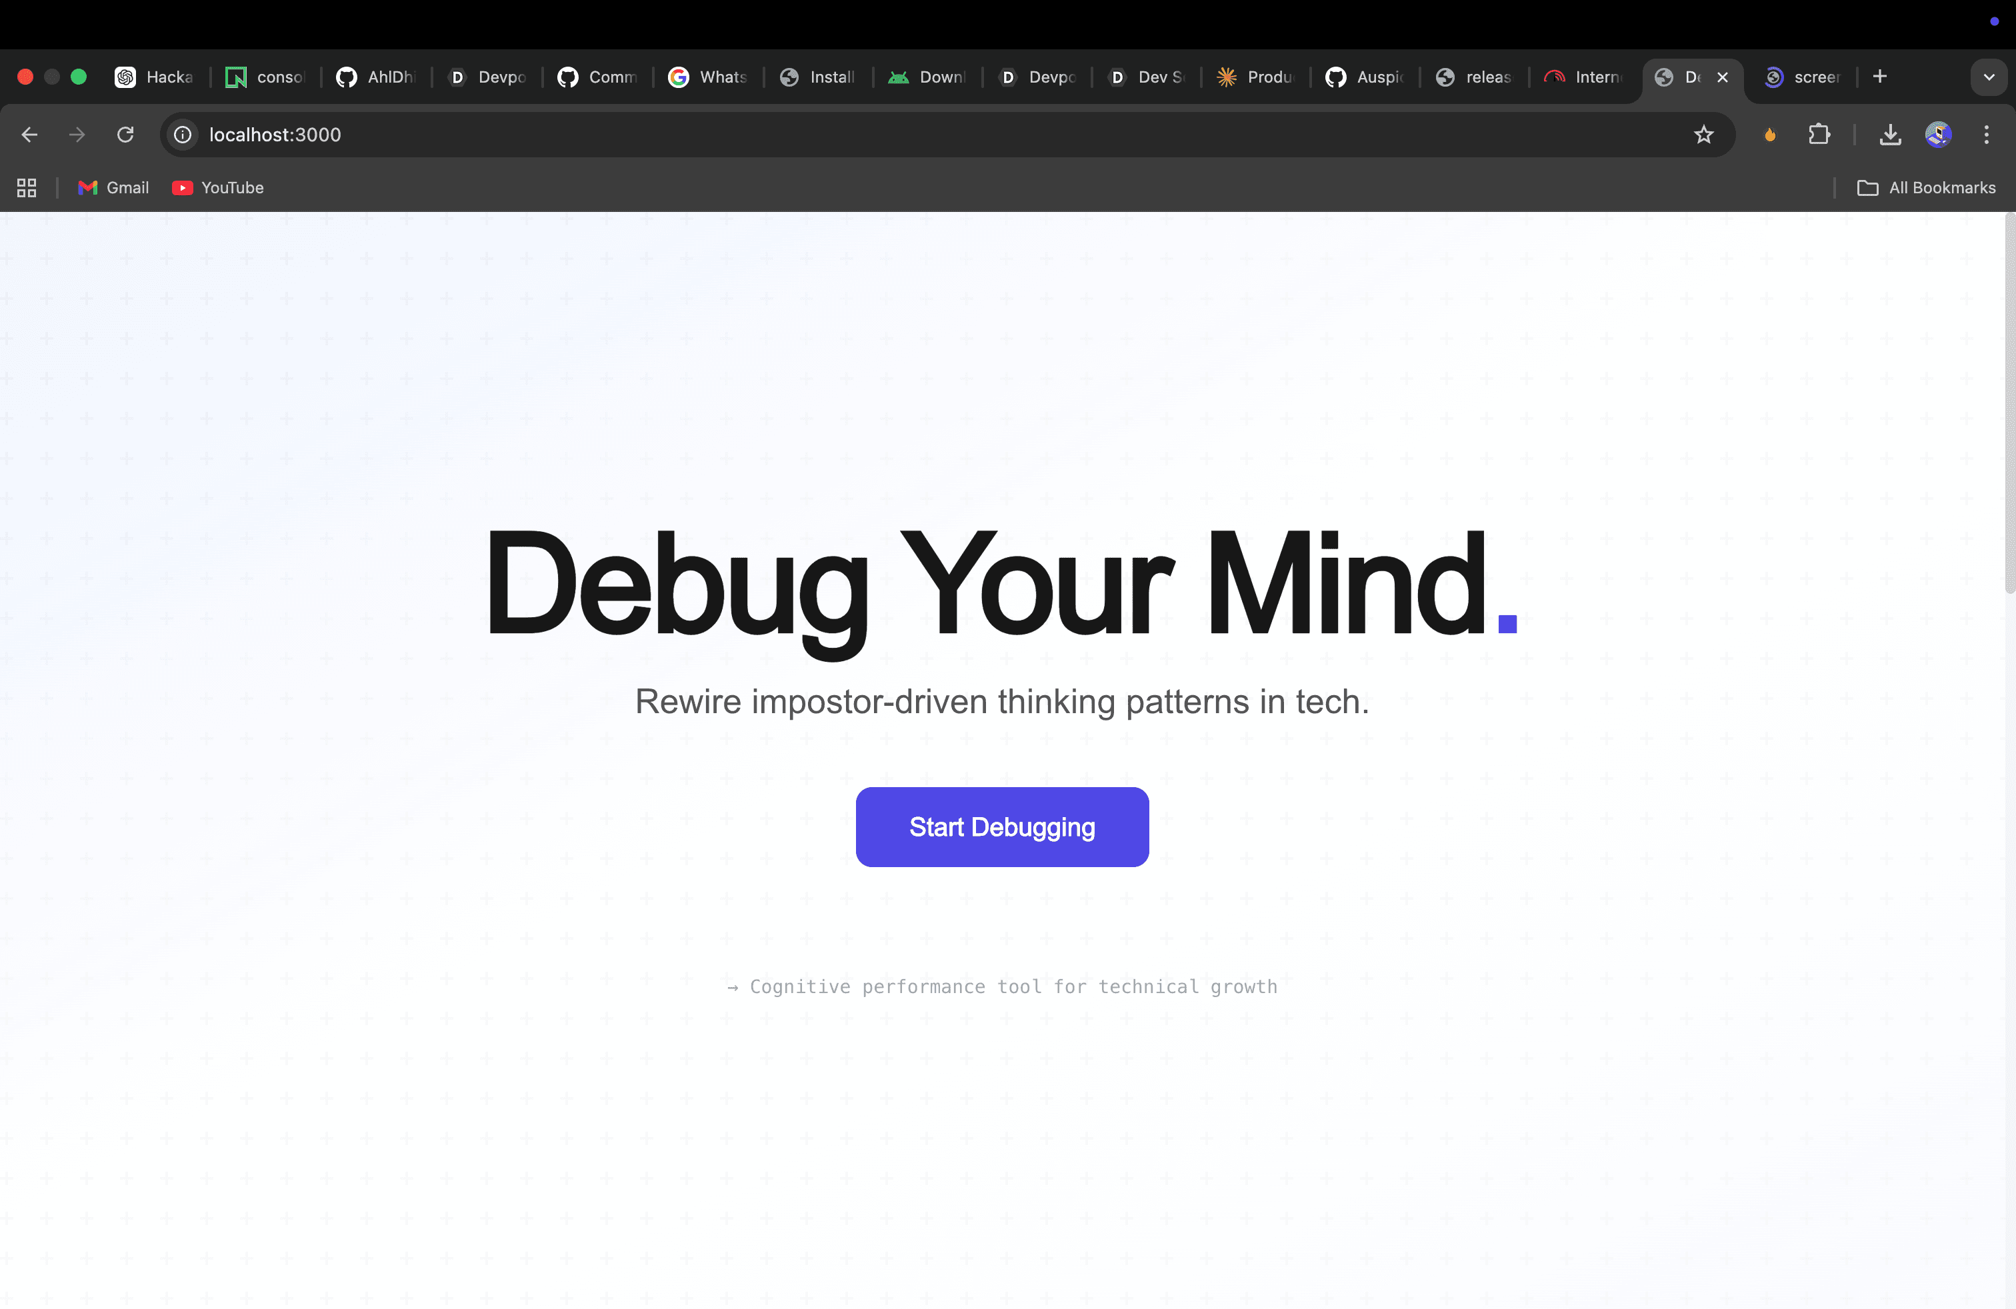Screen dimensions: 2016x1309
Task: Open Gmail from the bookmarks bar
Action: coord(113,187)
